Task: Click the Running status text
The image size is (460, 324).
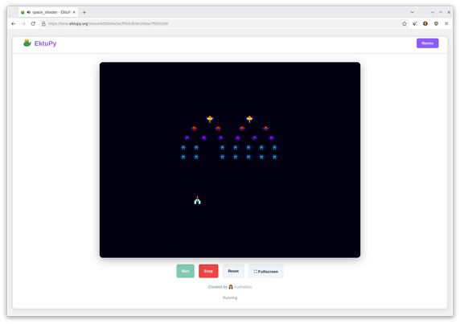Action: [230, 297]
